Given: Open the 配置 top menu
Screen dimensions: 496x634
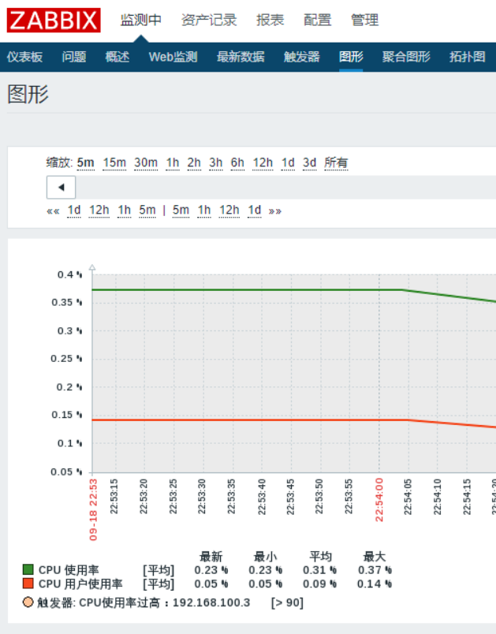Looking at the screenshot, I should click(317, 20).
